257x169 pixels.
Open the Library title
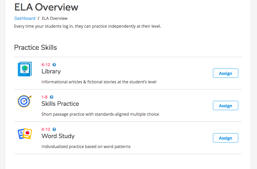(x=51, y=71)
